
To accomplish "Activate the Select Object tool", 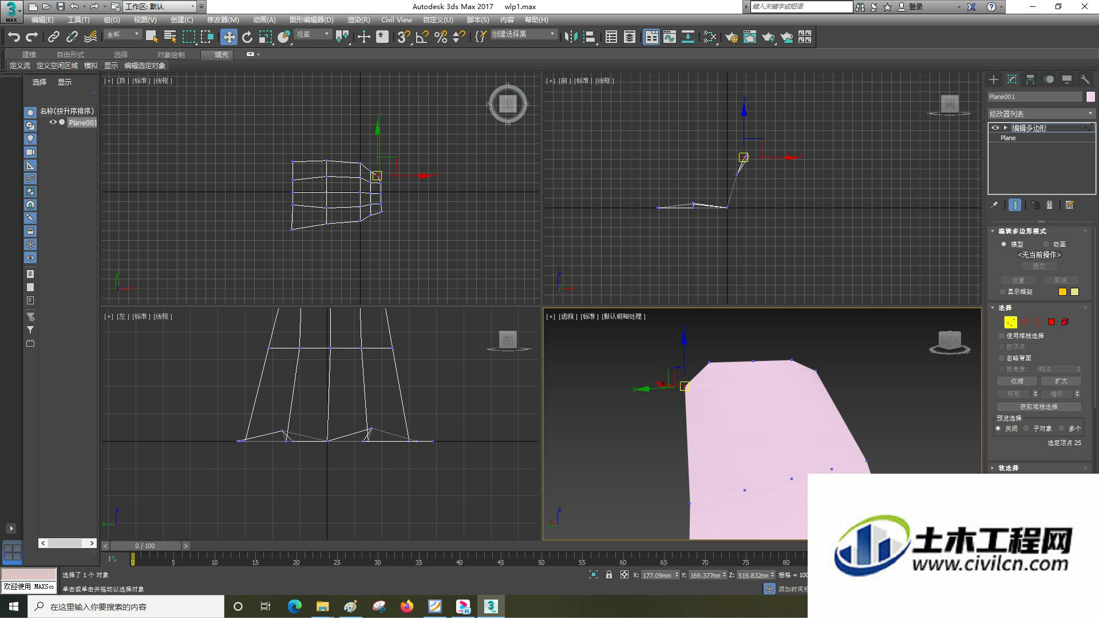I will pyautogui.click(x=152, y=37).
